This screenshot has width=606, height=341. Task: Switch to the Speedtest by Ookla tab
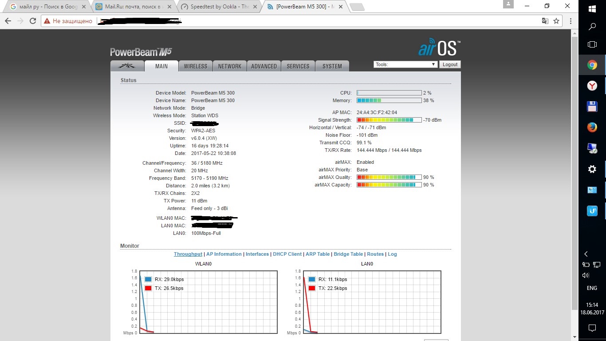[218, 7]
